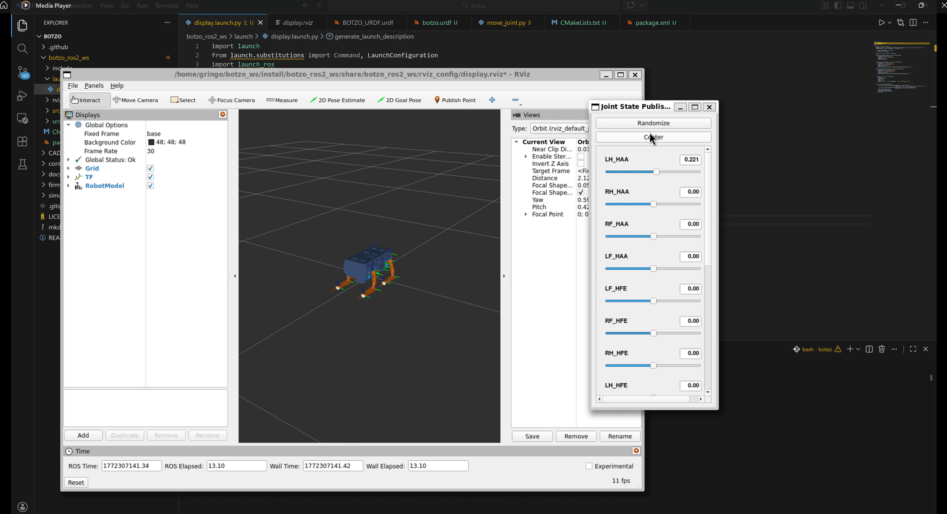
Task: Open VS Code Search in the activity bar
Action: tap(22, 49)
